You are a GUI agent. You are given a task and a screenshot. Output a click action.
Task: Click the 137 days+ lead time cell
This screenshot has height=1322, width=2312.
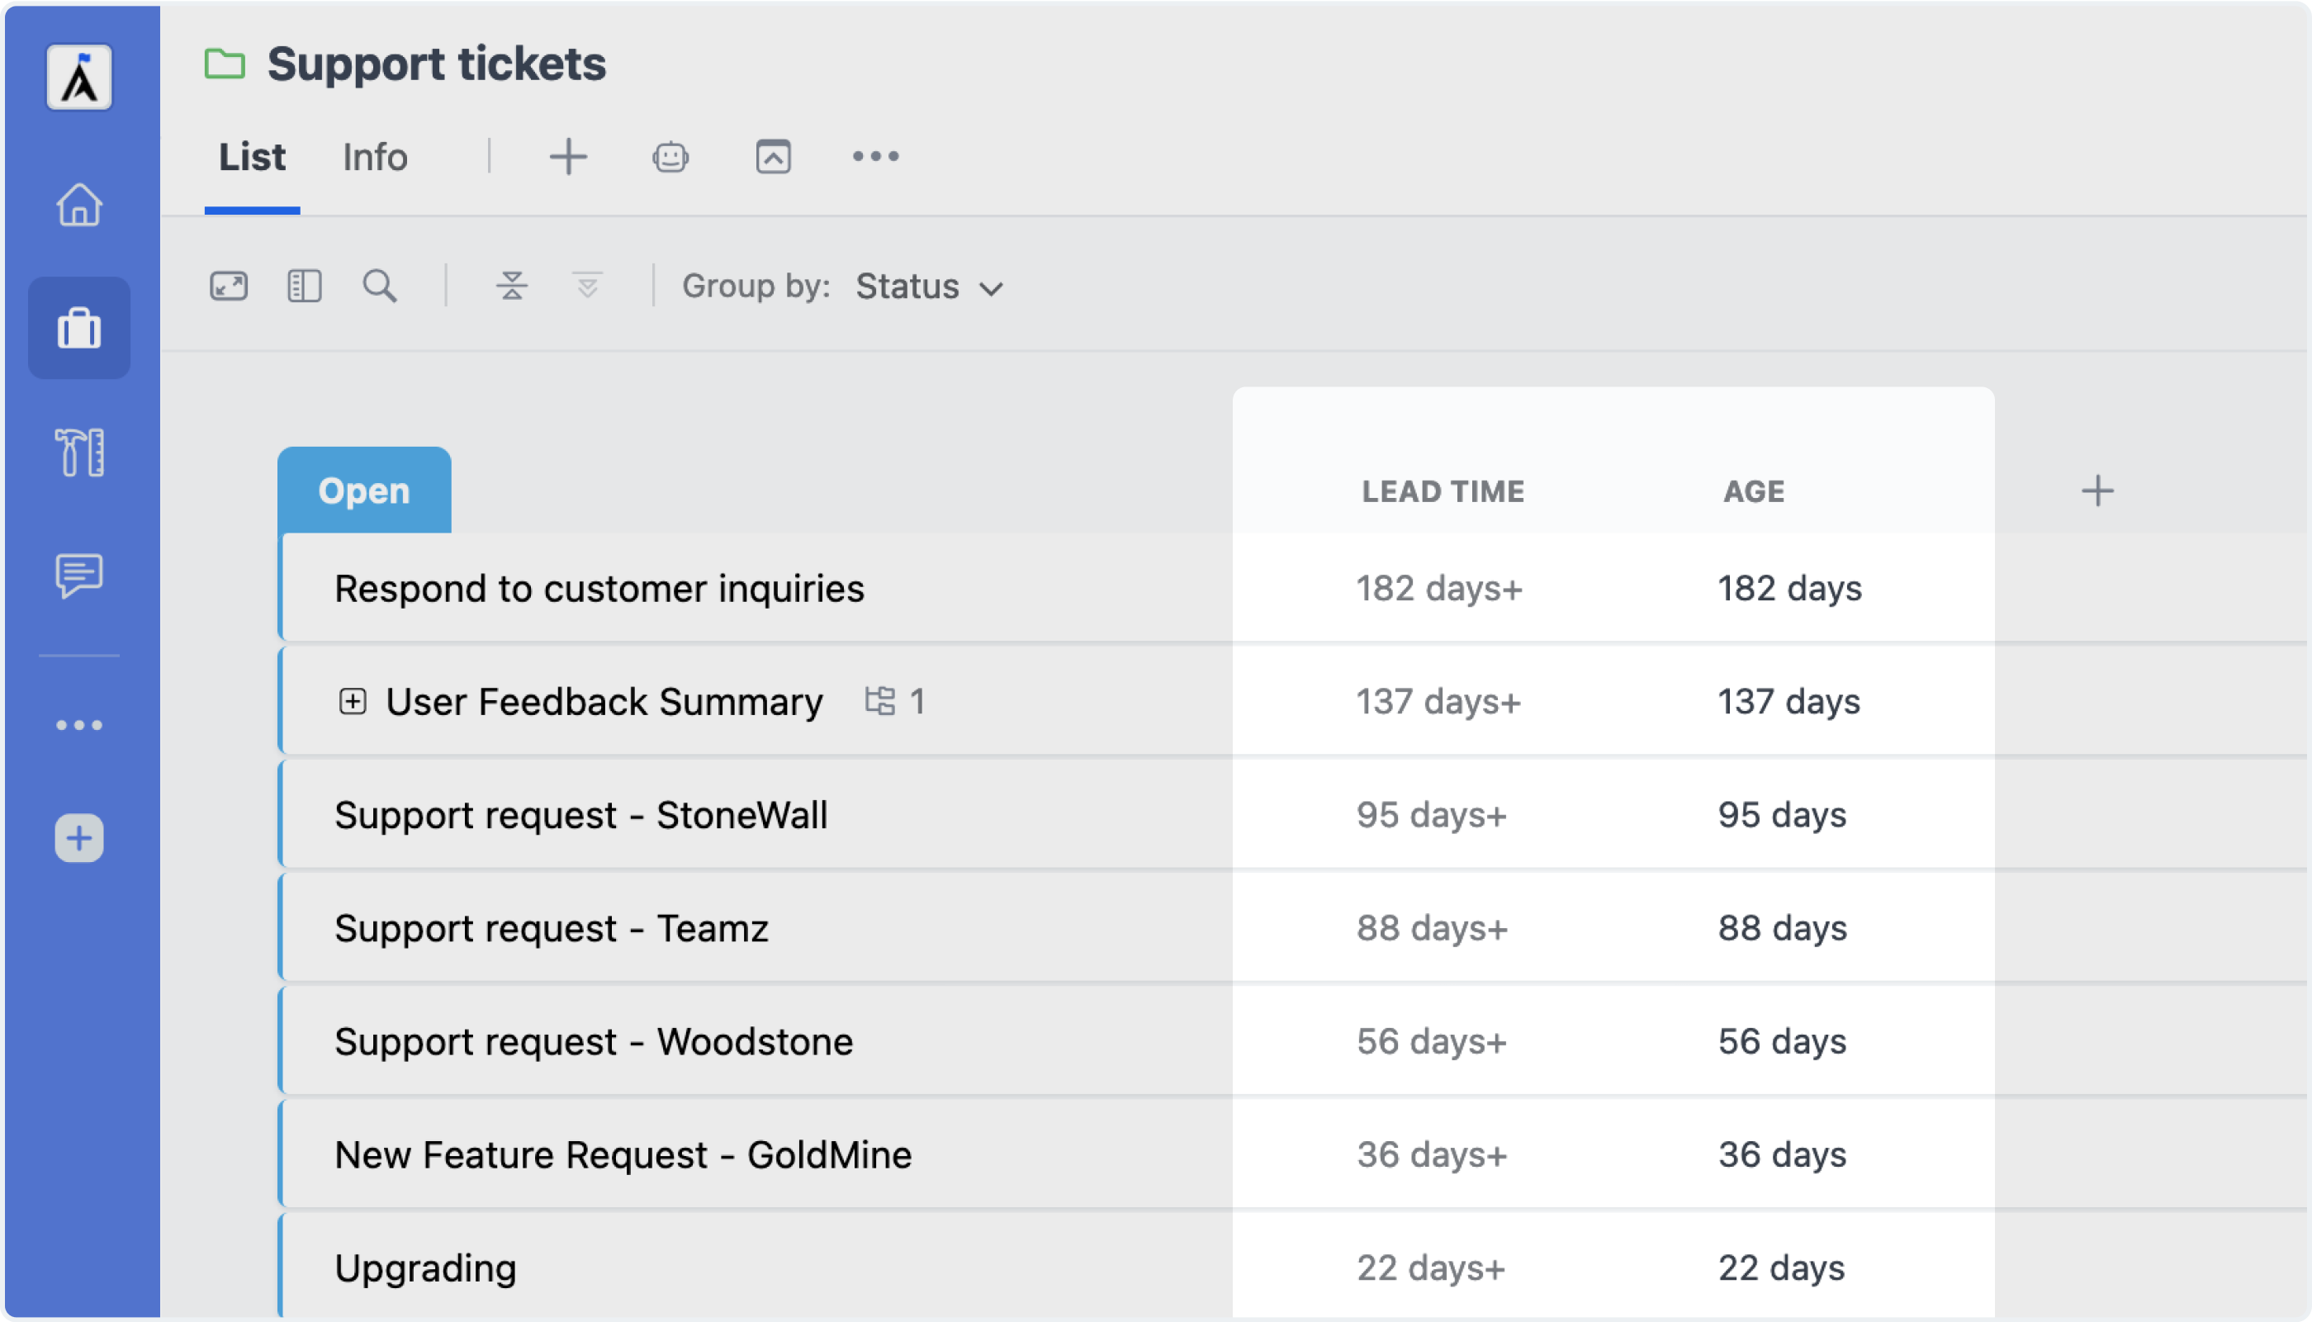[1438, 702]
